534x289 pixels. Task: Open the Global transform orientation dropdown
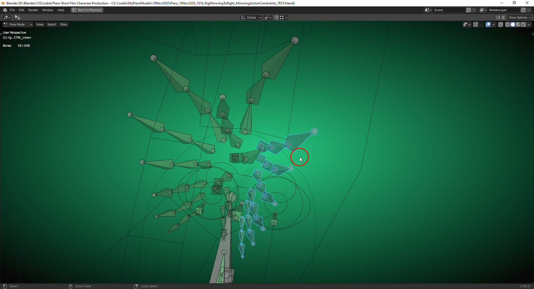[251, 17]
